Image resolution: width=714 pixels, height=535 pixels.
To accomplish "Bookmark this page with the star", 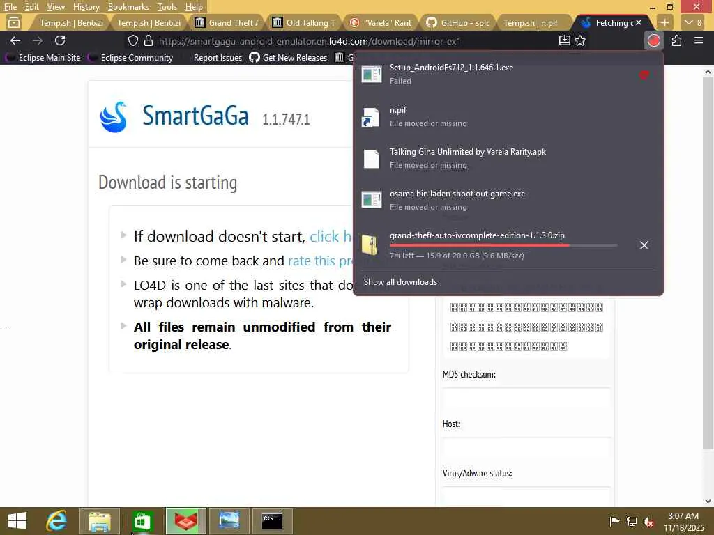I will tap(580, 41).
